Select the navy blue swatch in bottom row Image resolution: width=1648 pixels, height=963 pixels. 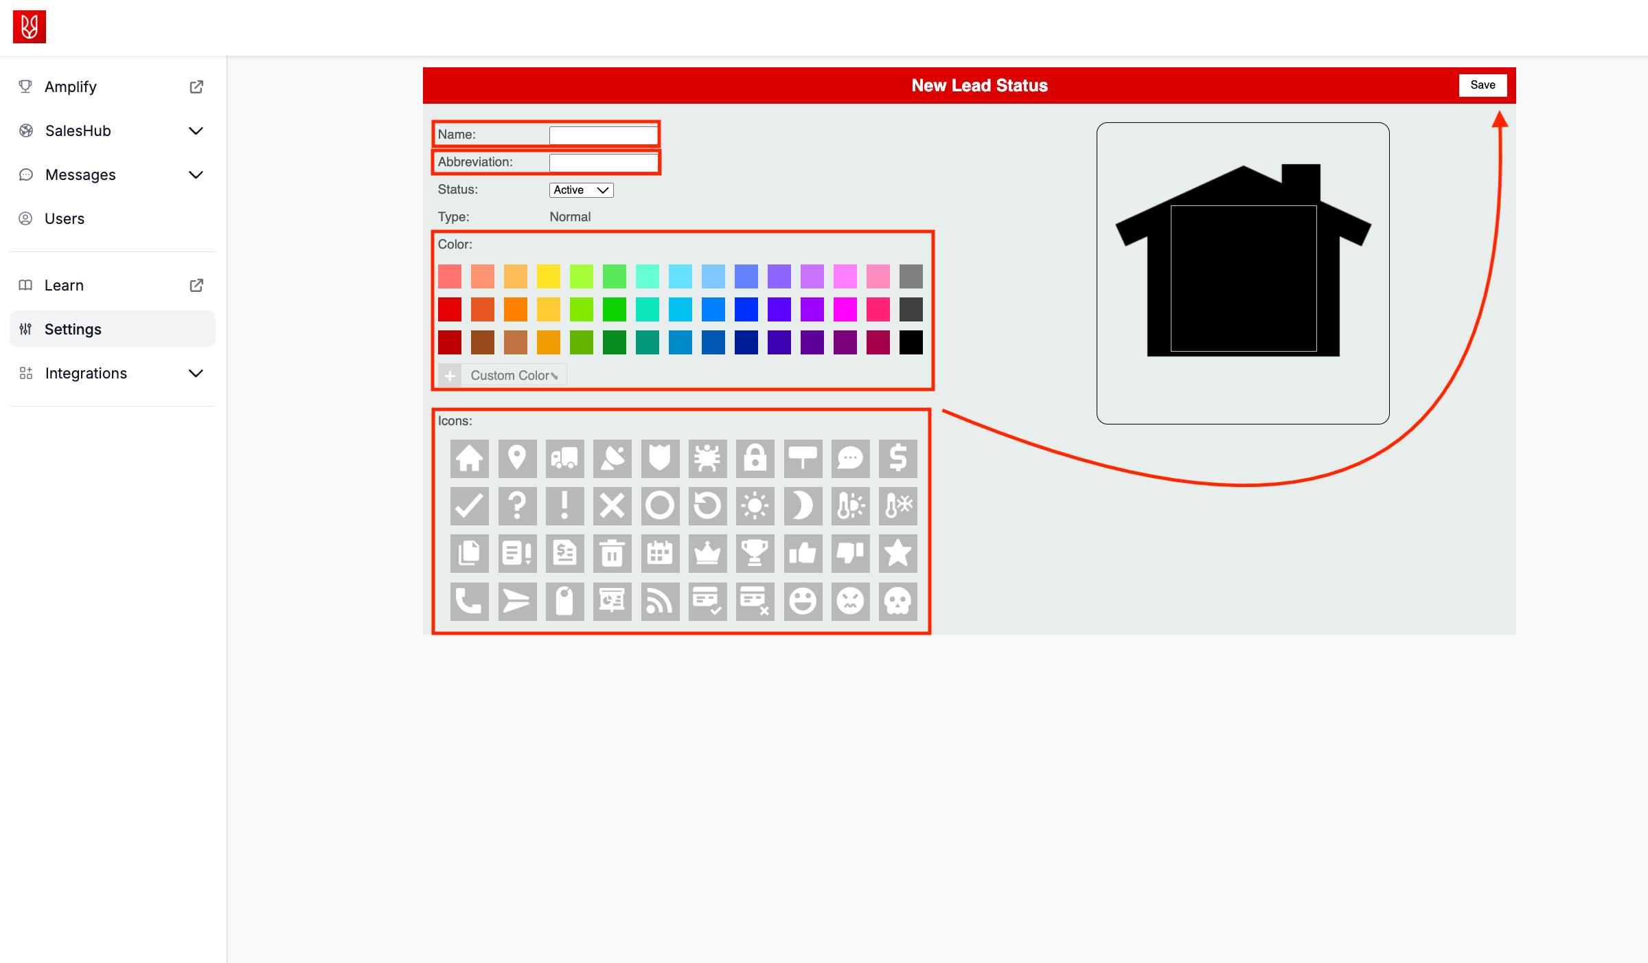click(746, 343)
